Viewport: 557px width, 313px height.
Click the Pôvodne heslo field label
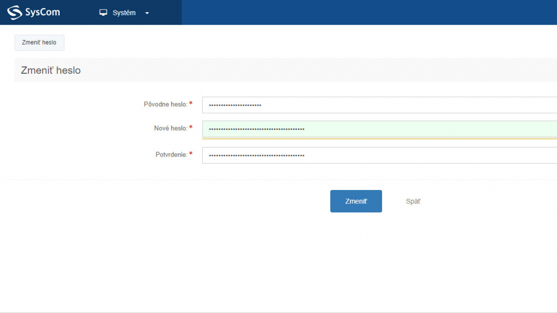(165, 104)
